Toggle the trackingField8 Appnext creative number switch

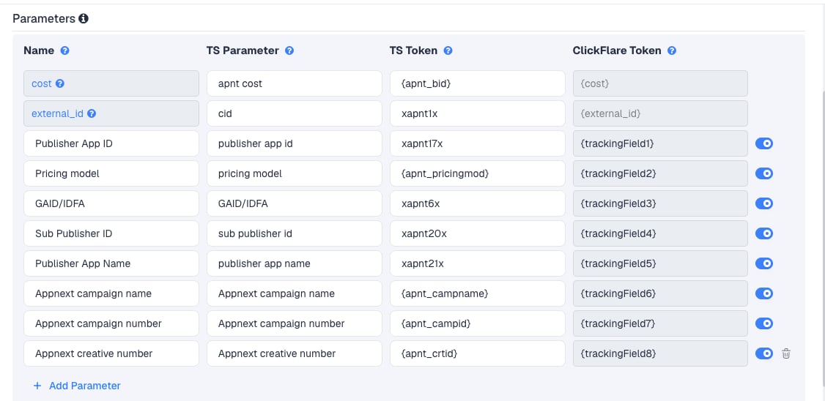click(764, 353)
